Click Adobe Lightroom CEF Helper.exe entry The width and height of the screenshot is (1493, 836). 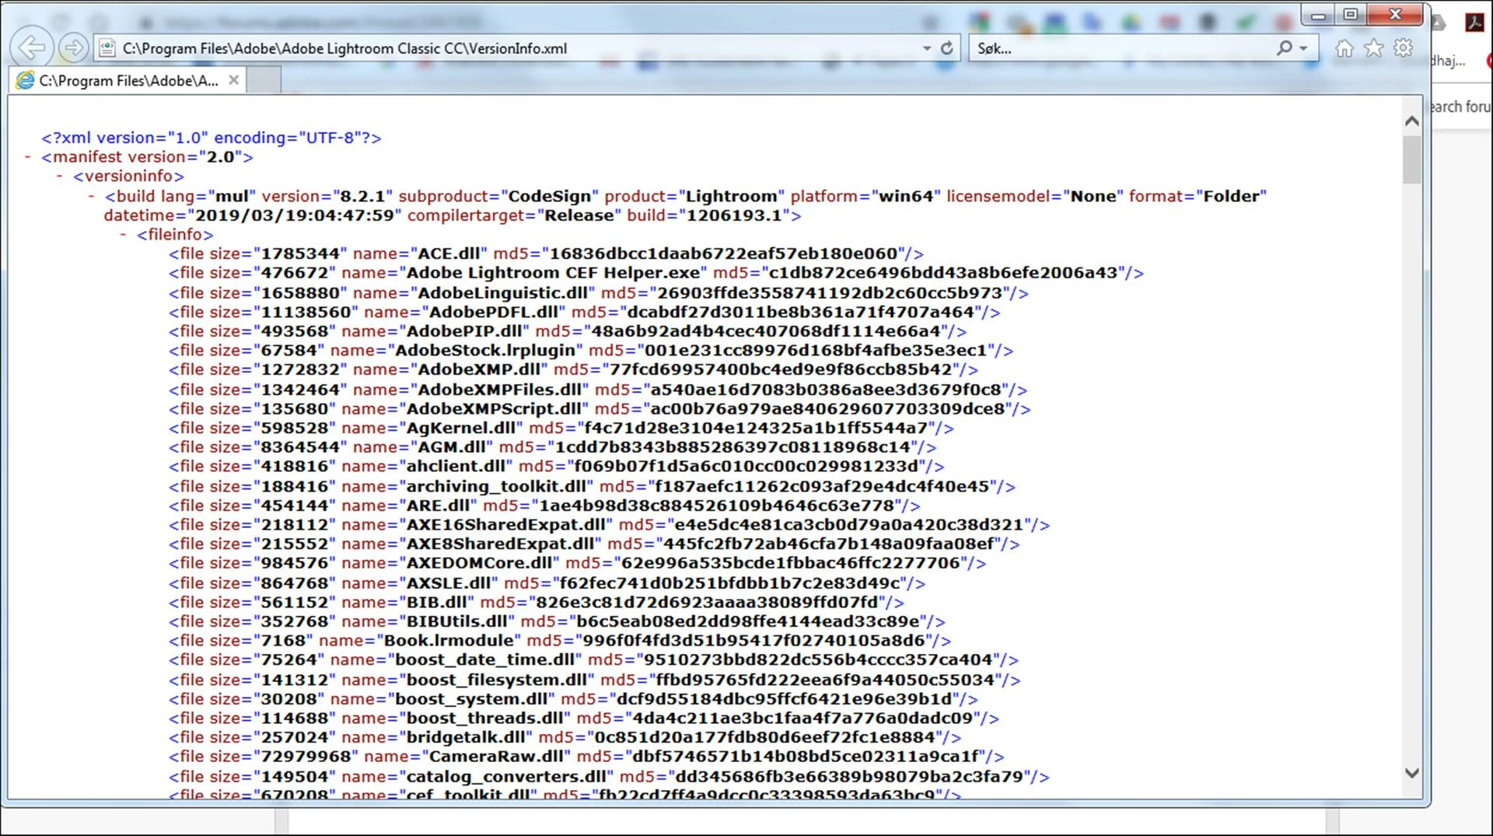(x=656, y=273)
